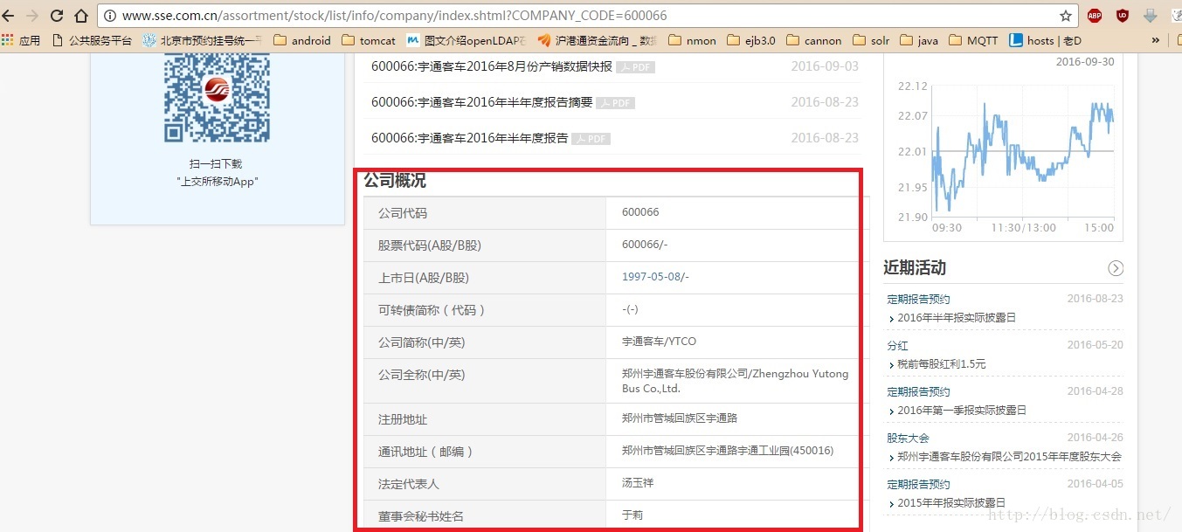Screen dimensions: 1182x532
Task: Open the Adblock Plus extension icon
Action: [1095, 16]
